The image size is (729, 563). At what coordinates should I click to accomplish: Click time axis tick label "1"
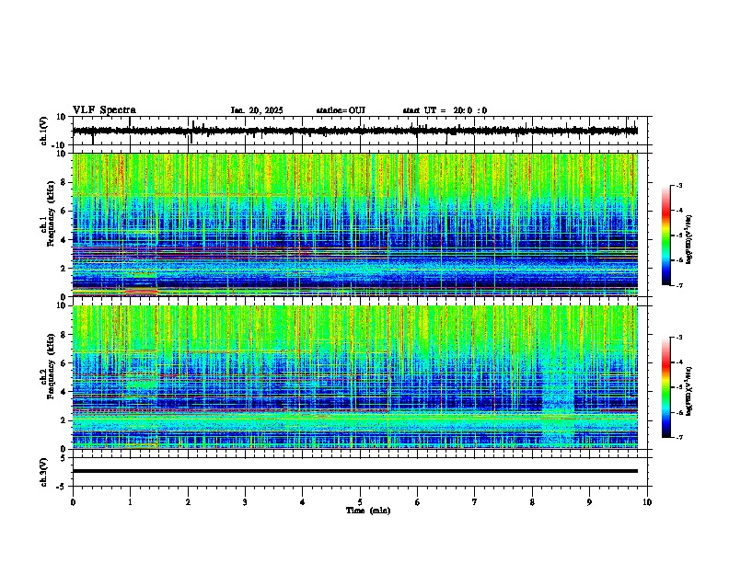(130, 502)
